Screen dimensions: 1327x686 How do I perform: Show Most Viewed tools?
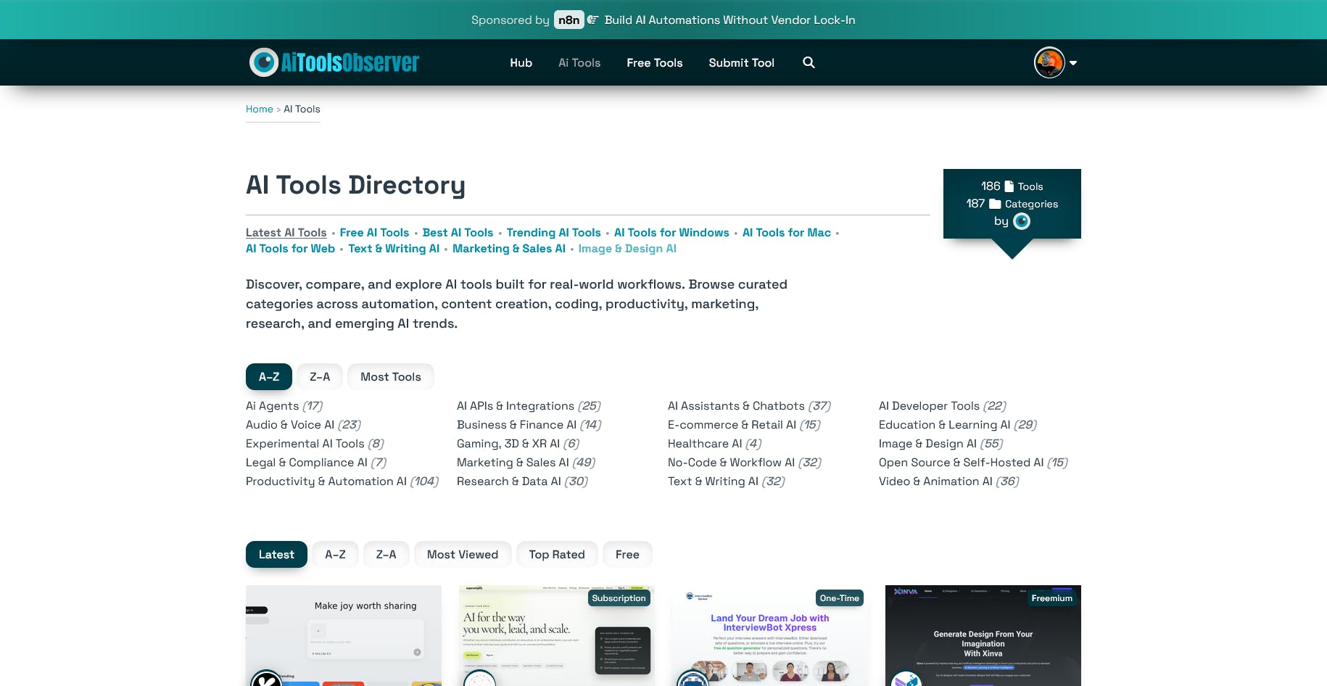point(463,555)
